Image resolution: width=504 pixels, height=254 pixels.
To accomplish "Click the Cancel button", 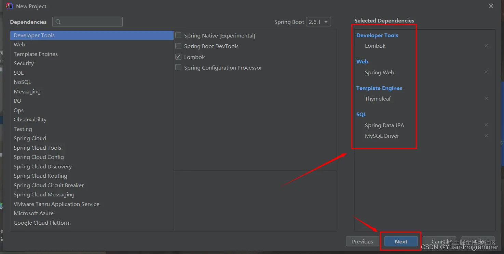I will point(440,241).
